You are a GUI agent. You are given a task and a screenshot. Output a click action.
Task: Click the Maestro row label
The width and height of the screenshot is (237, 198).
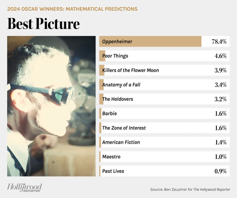tap(111, 157)
